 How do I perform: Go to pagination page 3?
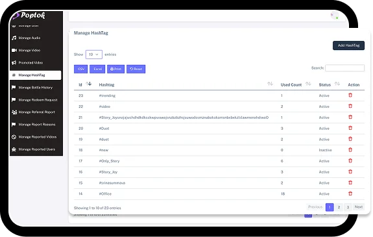pos(348,207)
